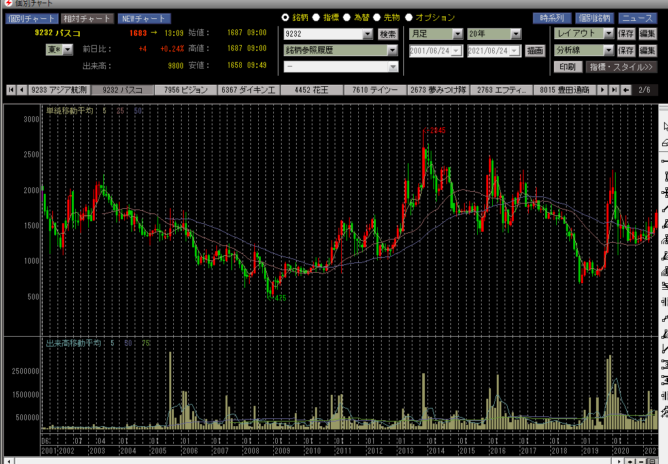Select the 6367 ダイキン工 stock tab
Viewport: 668px width, 464px height.
pos(249,90)
